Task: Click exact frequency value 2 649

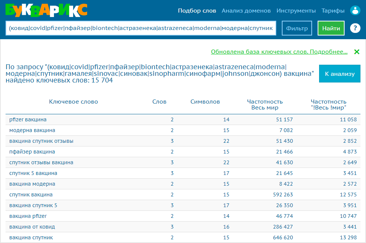Action: click(x=350, y=162)
